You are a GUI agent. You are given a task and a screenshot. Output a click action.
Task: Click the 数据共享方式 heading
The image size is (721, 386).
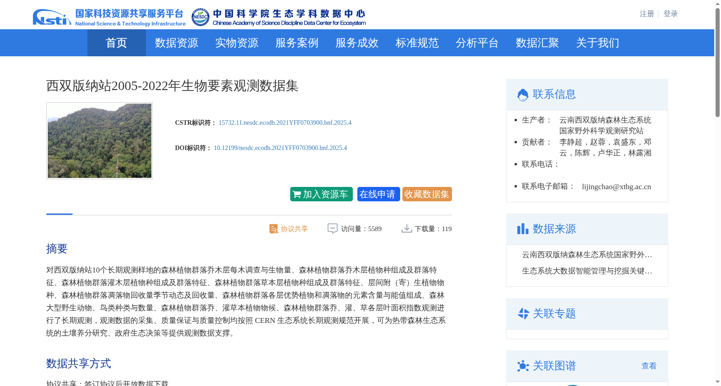pos(78,363)
